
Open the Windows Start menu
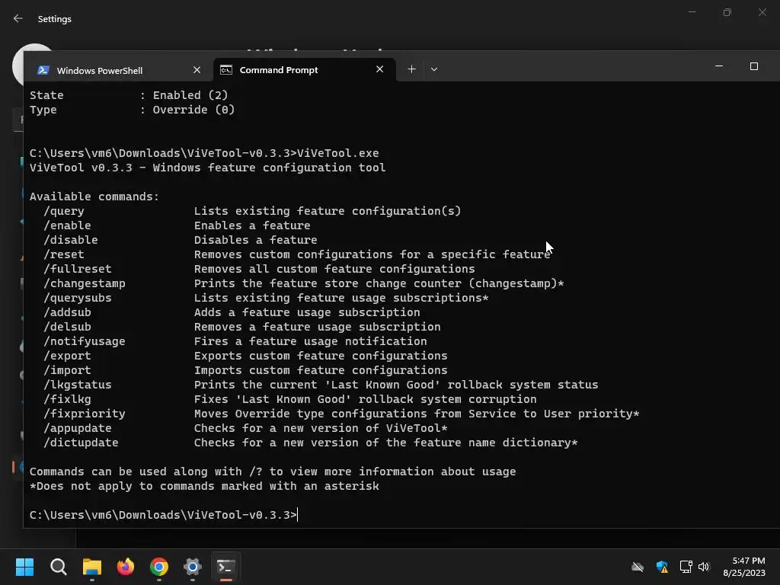(x=25, y=567)
